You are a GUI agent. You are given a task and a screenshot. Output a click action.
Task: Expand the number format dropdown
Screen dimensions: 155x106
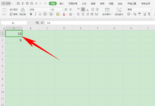tap(150, 10)
